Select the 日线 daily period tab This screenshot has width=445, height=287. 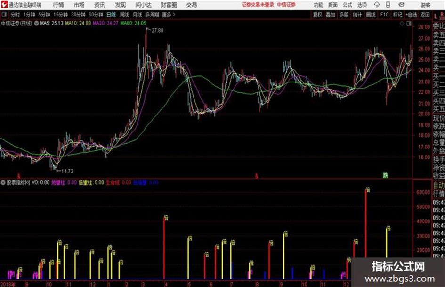pos(111,15)
